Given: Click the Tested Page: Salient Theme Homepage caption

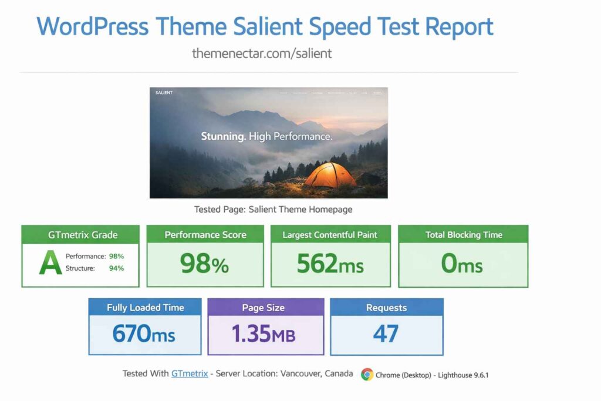Looking at the screenshot, I should pos(272,209).
